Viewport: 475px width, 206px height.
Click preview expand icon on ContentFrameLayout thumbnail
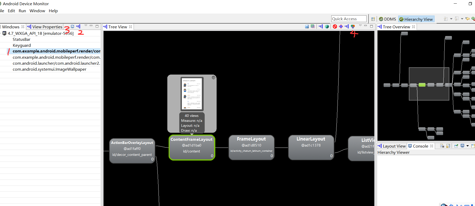[214, 78]
